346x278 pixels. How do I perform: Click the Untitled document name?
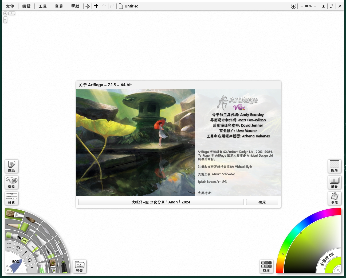pos(132,6)
